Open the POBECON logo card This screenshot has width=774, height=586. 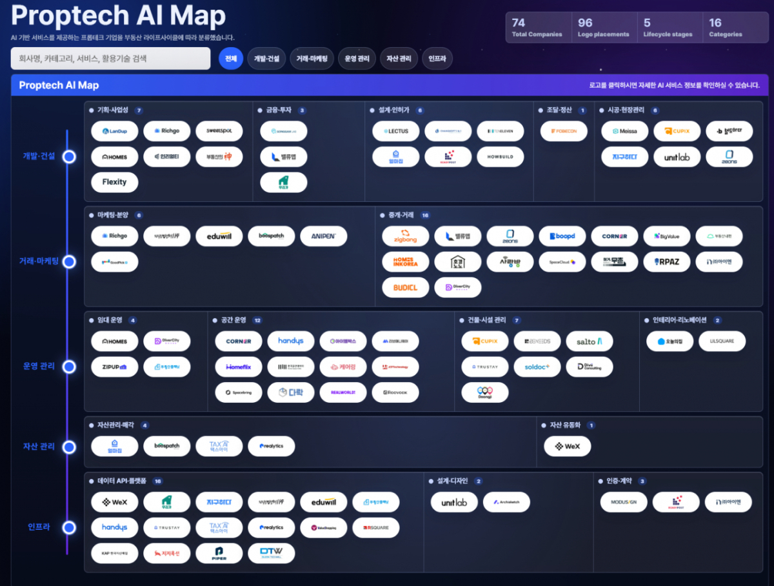click(564, 131)
